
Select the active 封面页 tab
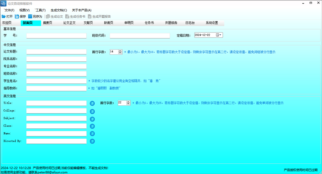coord(31,23)
